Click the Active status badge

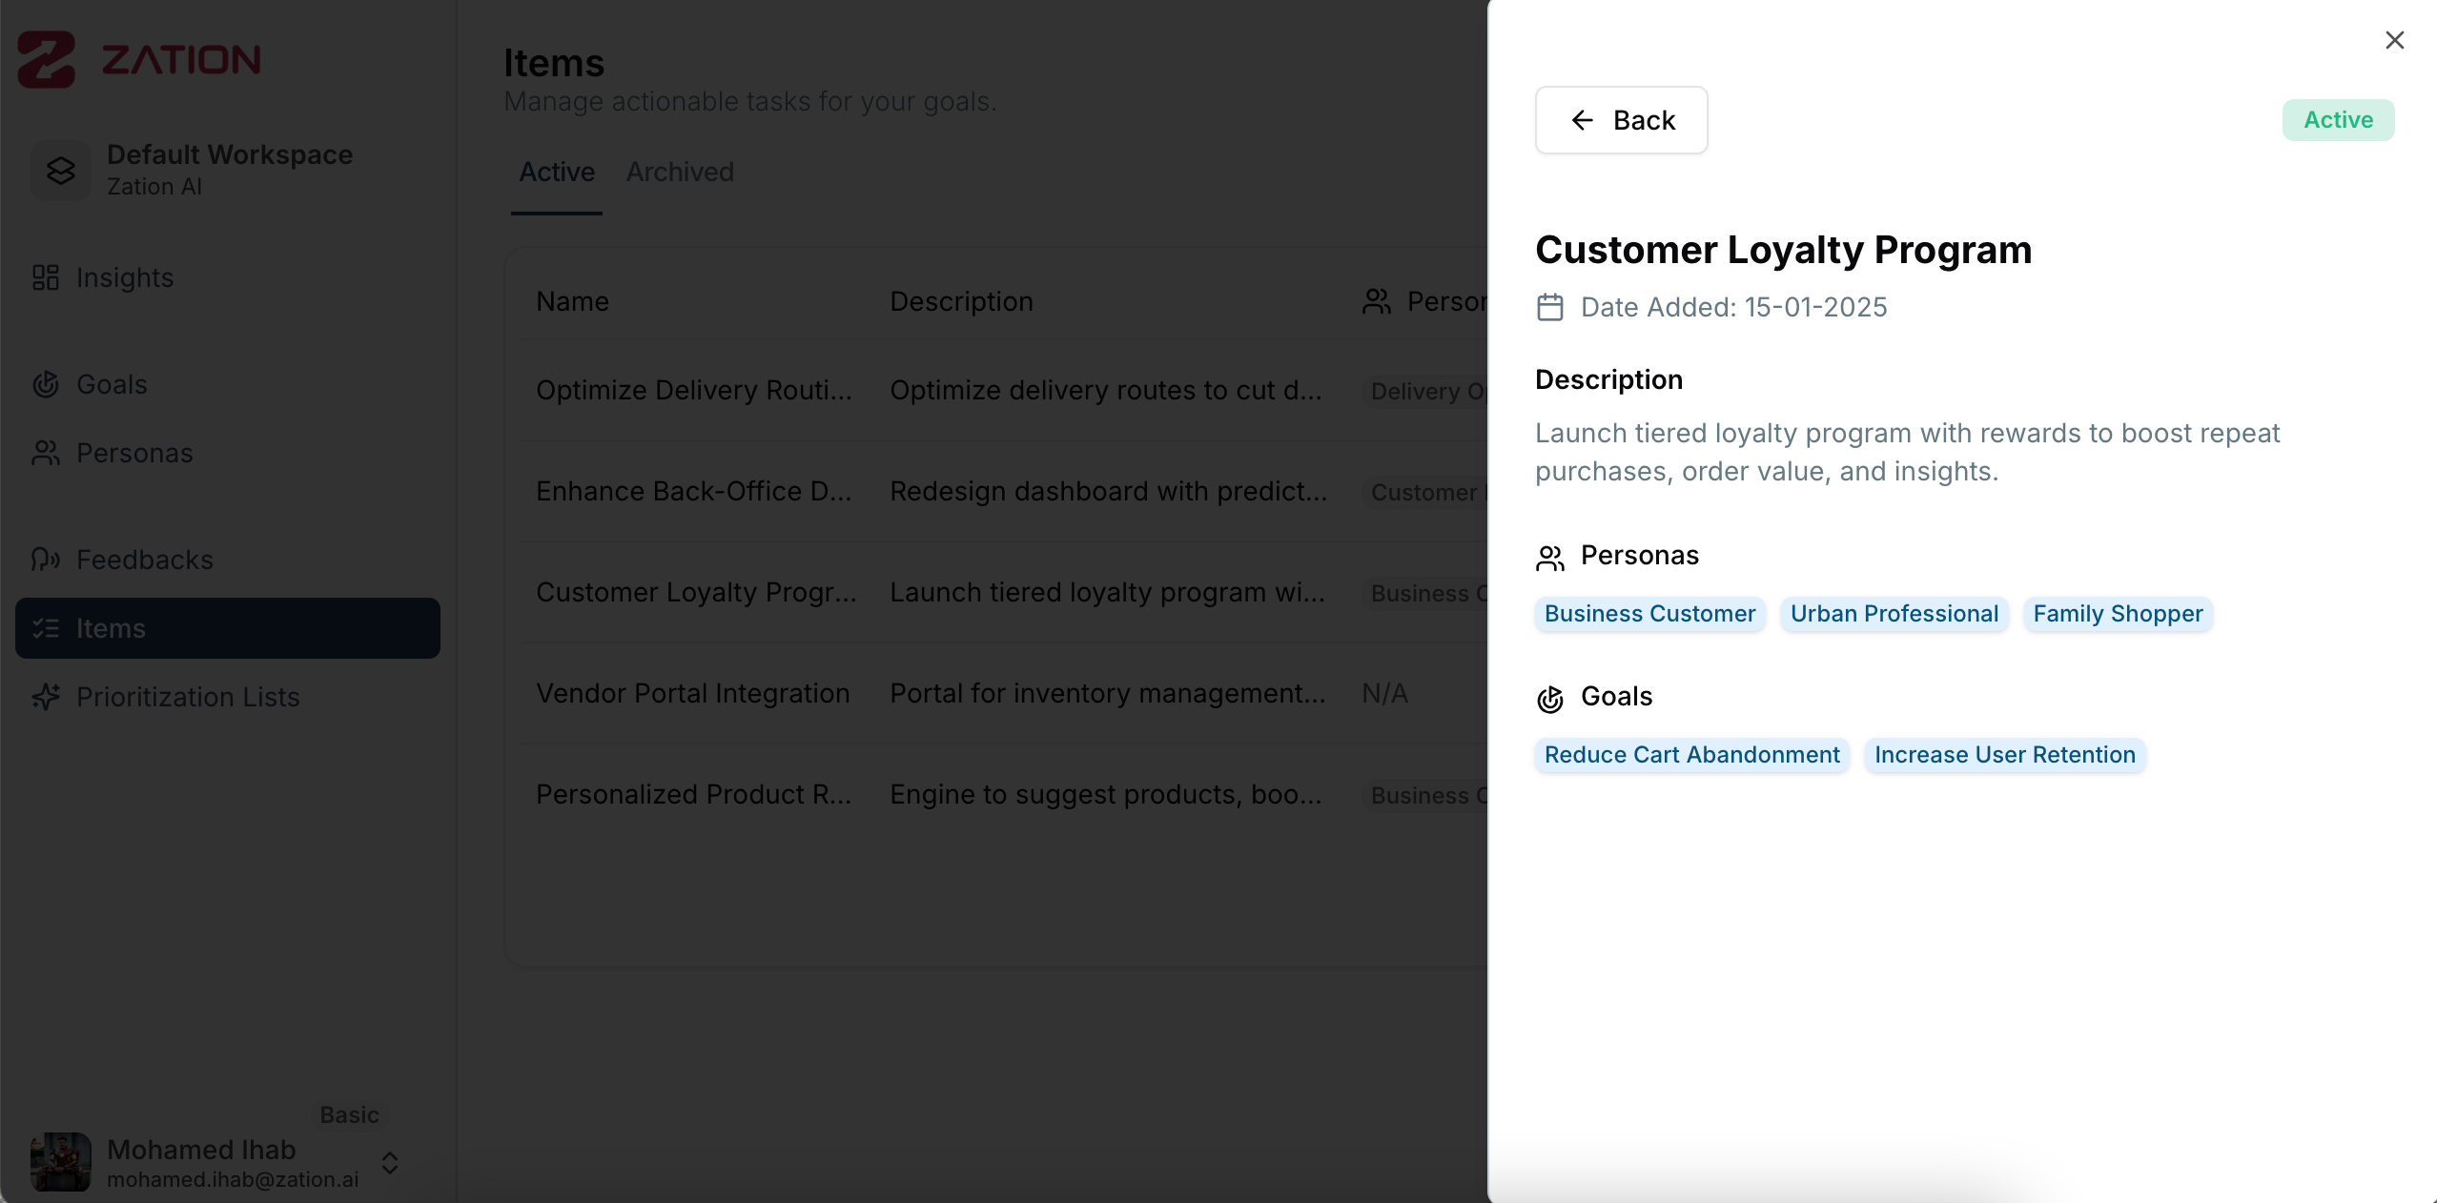[x=2338, y=120]
